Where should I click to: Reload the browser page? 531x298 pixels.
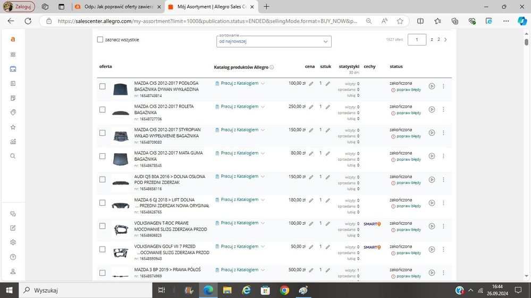tap(28, 21)
